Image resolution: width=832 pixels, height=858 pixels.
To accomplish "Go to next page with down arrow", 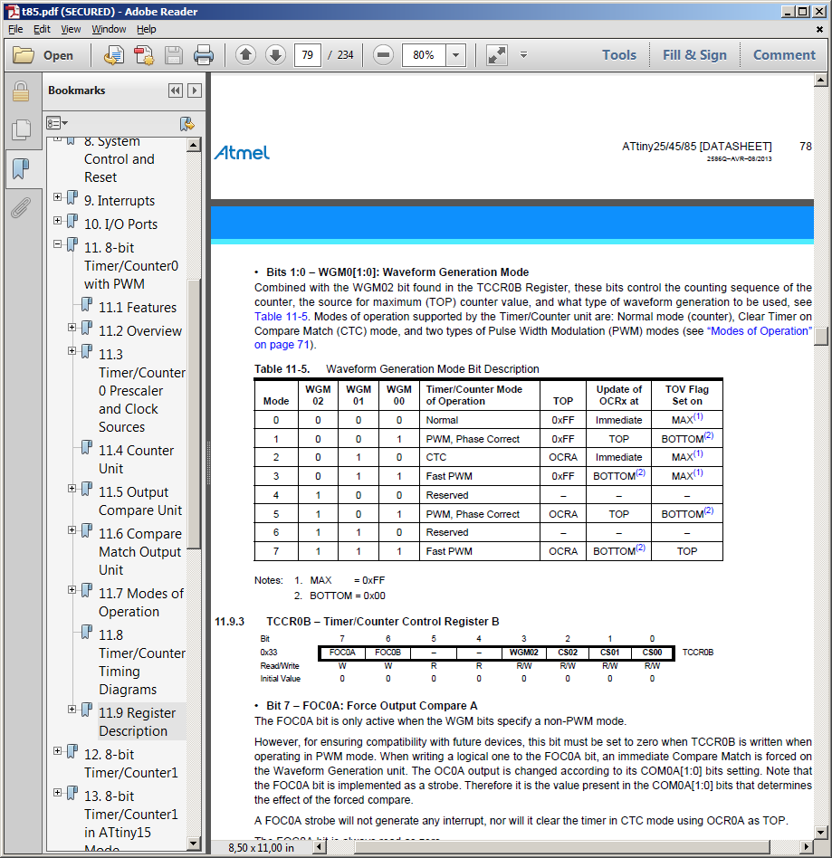I will pyautogui.click(x=276, y=54).
